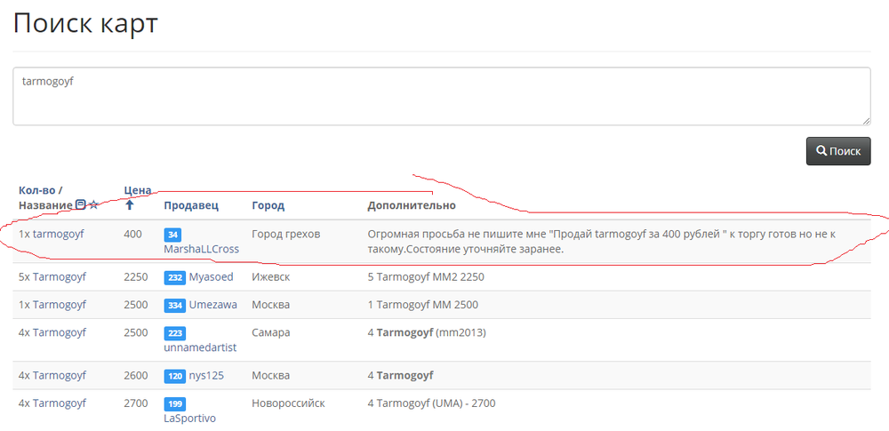
Task: Click the square icon beside Название
Action: tap(81, 205)
